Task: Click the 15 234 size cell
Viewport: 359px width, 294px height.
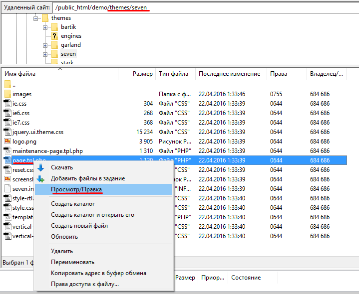Action: (x=144, y=132)
